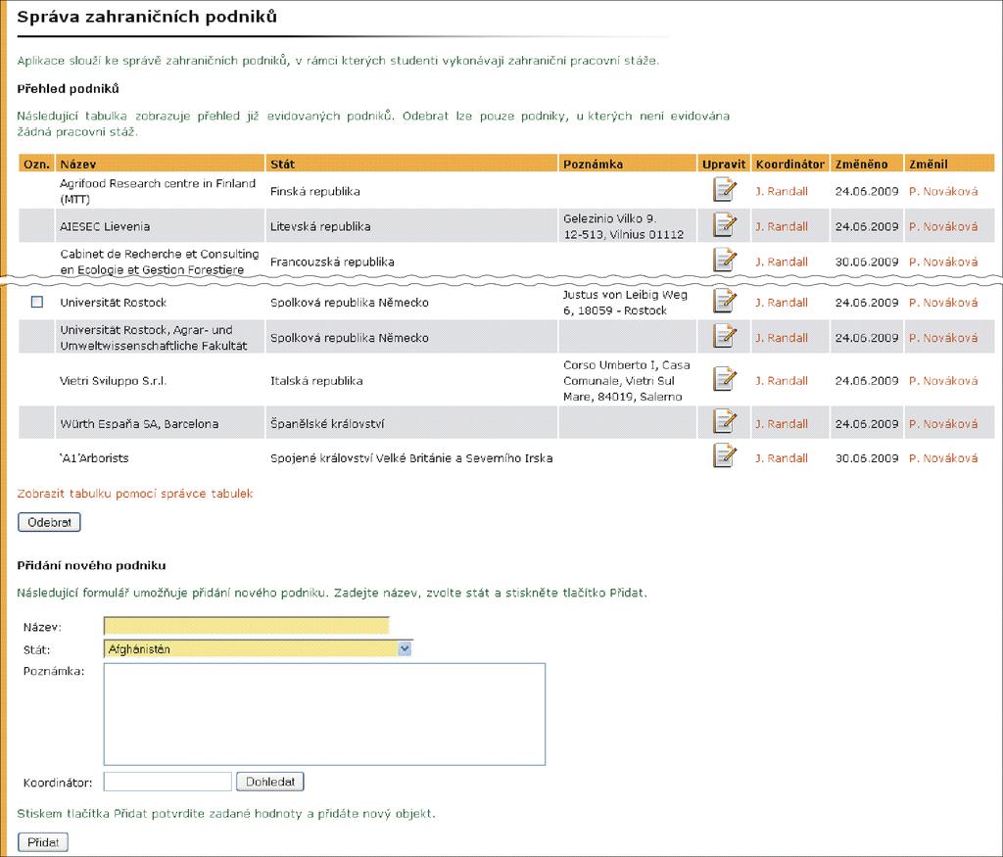The width and height of the screenshot is (1003, 857).
Task: Open link Zobrazit tabulku pomocí správce tabulek
Action: 135,494
